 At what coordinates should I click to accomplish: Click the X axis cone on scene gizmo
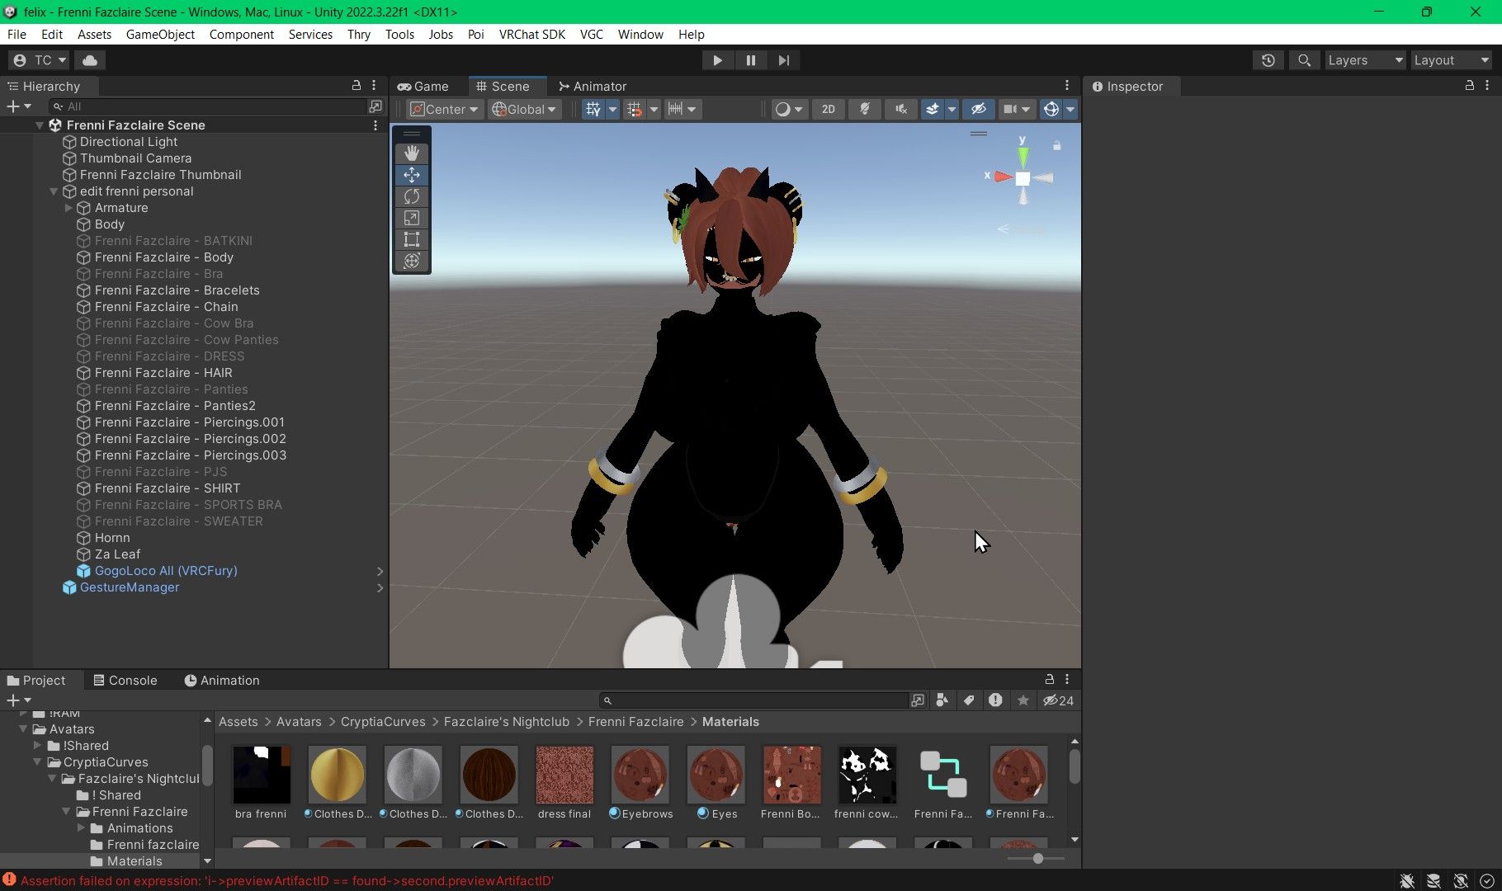tap(1003, 177)
